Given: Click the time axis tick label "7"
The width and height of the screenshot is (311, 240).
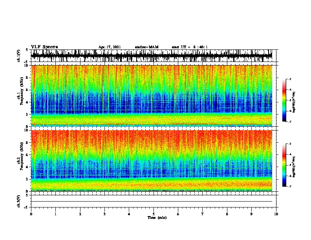Looking at the screenshot, I should pos(203,214).
